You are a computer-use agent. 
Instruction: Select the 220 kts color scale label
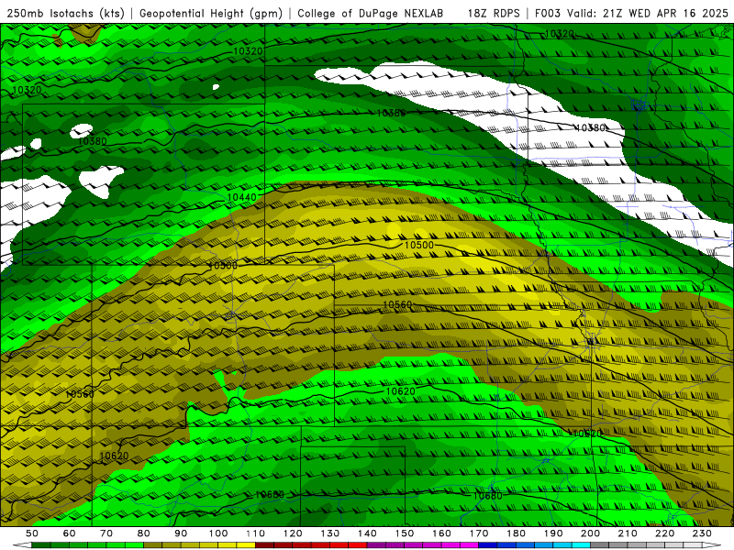click(665, 533)
